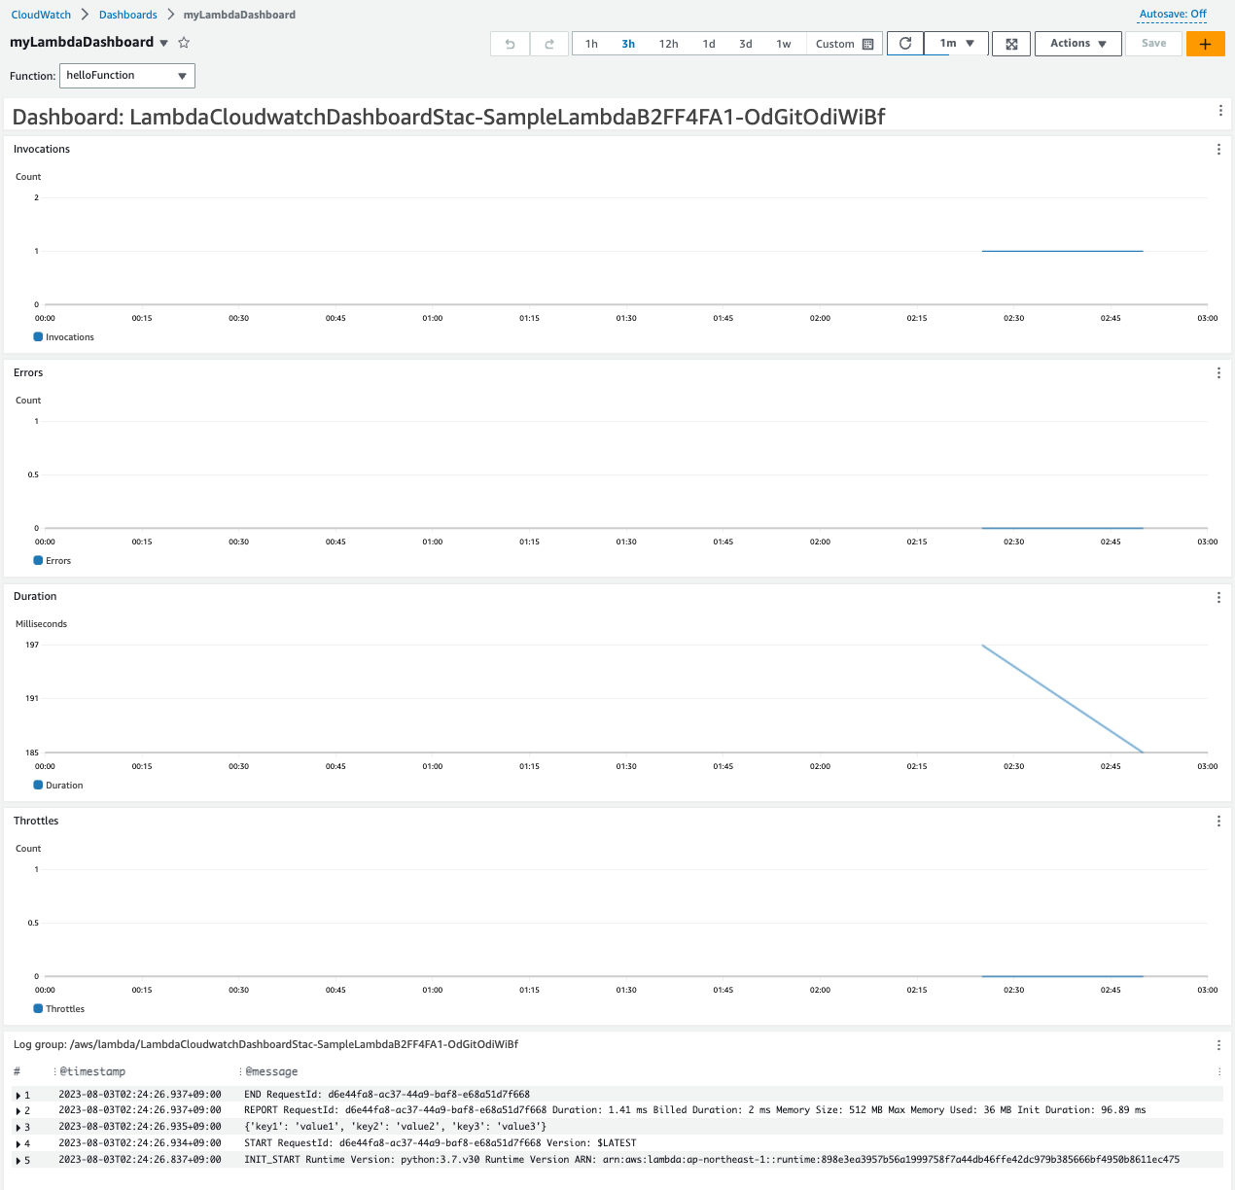Select the 12h time range
This screenshot has height=1190, width=1235.
pos(668,43)
